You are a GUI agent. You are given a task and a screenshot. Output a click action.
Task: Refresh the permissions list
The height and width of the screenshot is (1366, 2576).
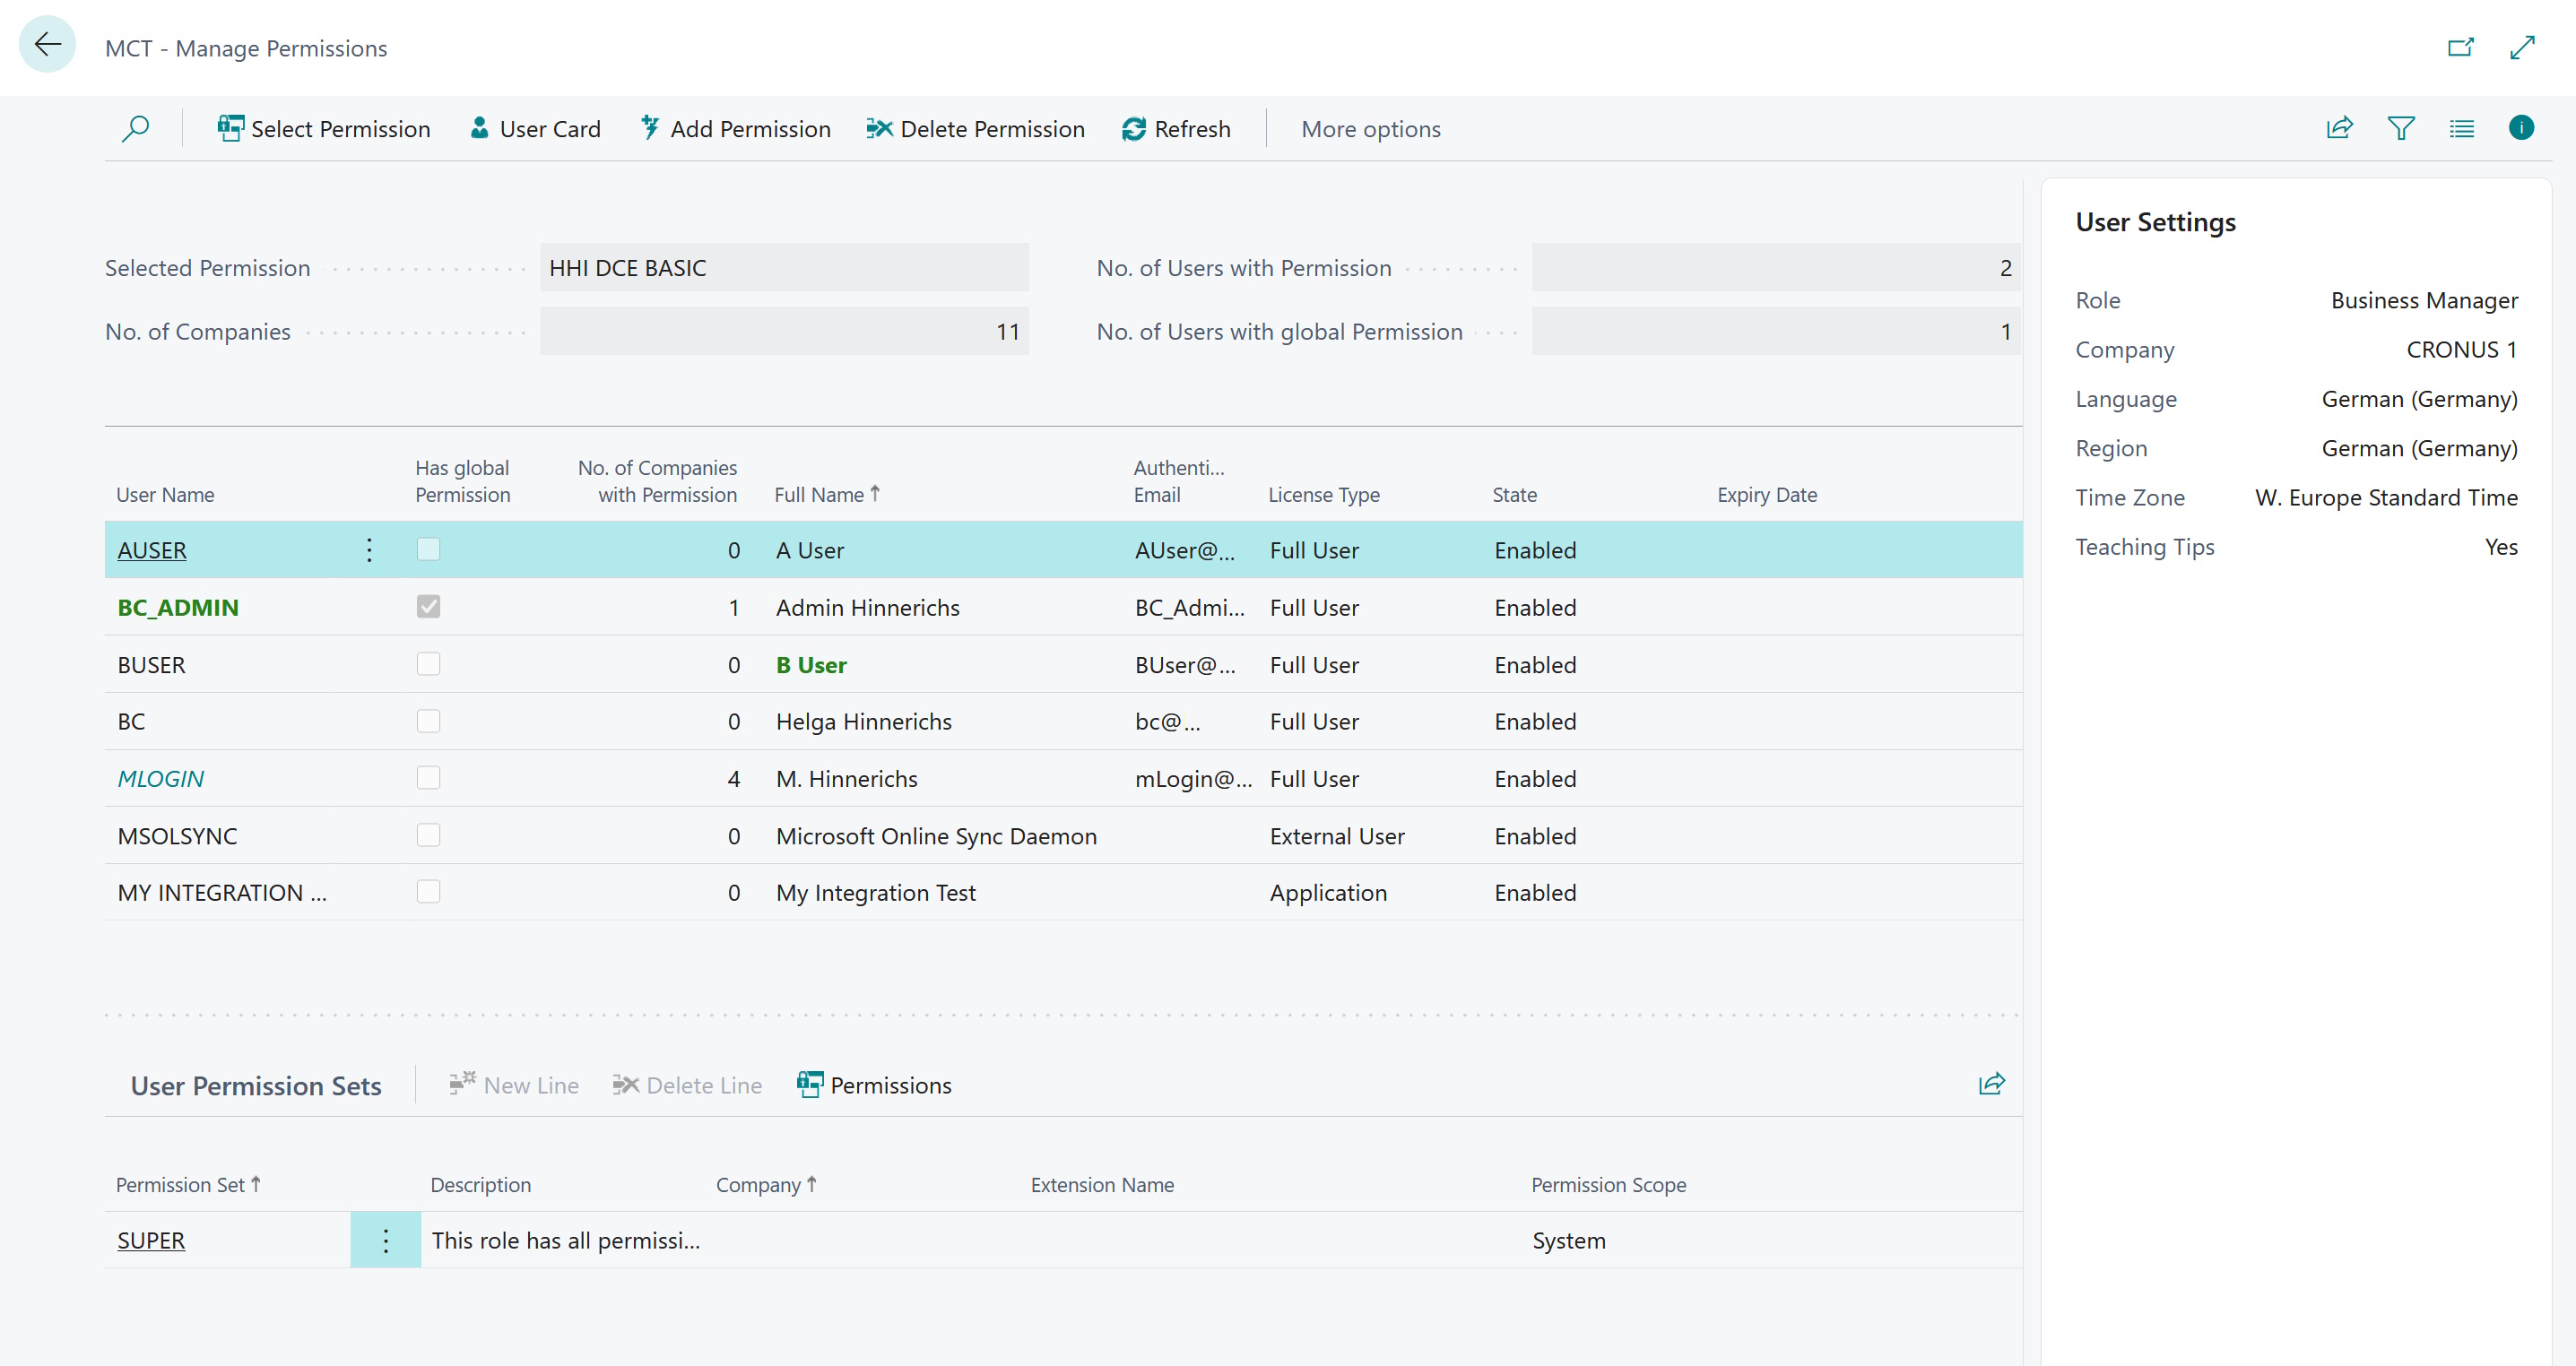coord(1176,129)
